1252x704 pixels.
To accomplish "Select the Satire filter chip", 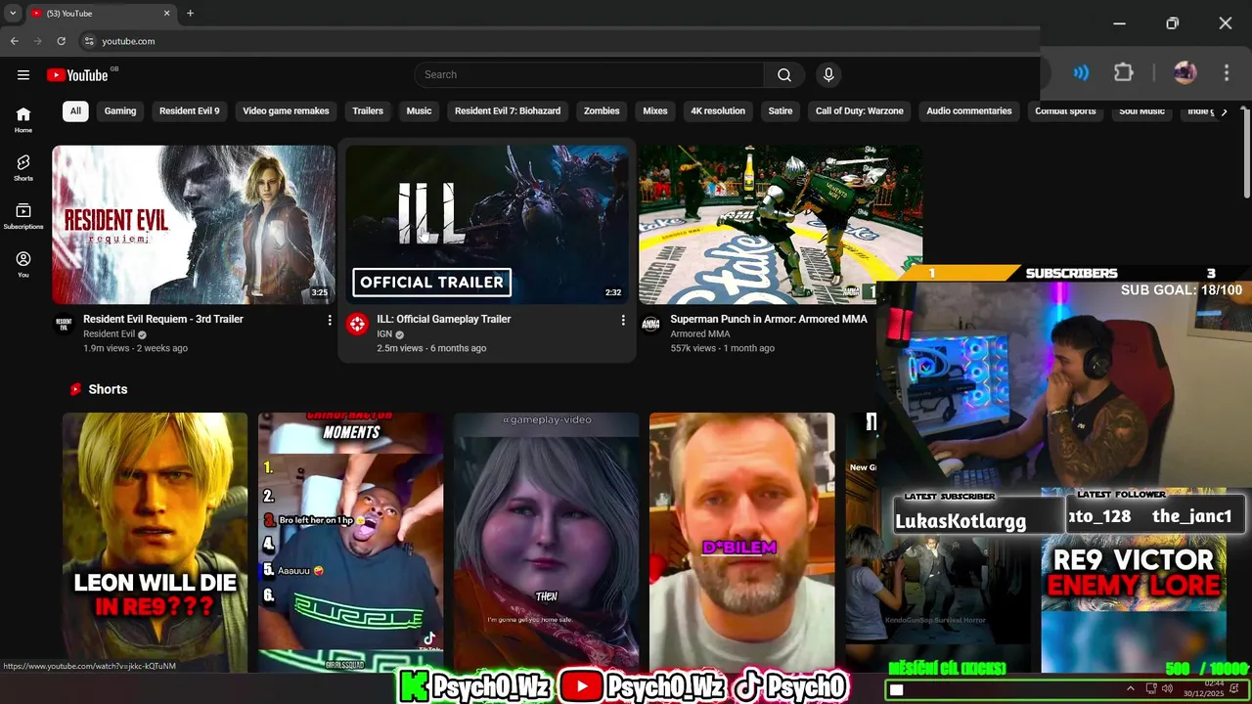I will click(781, 111).
